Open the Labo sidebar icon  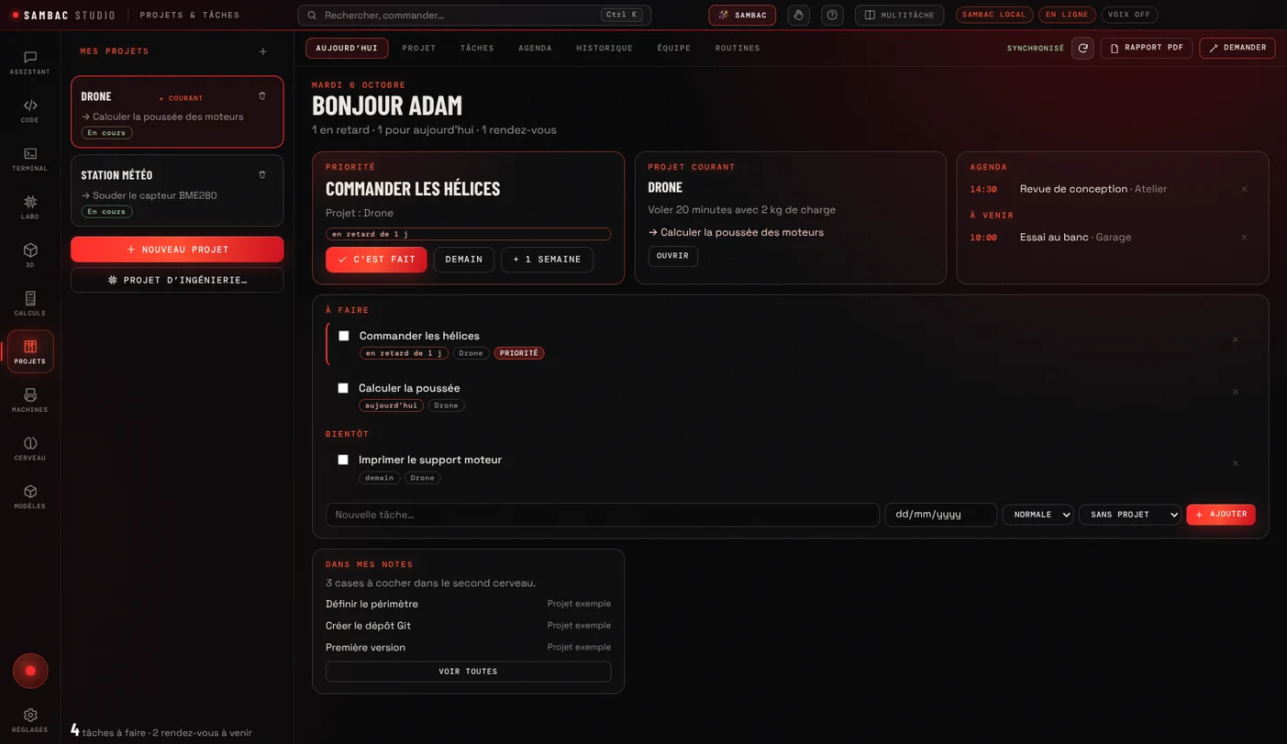pos(30,207)
